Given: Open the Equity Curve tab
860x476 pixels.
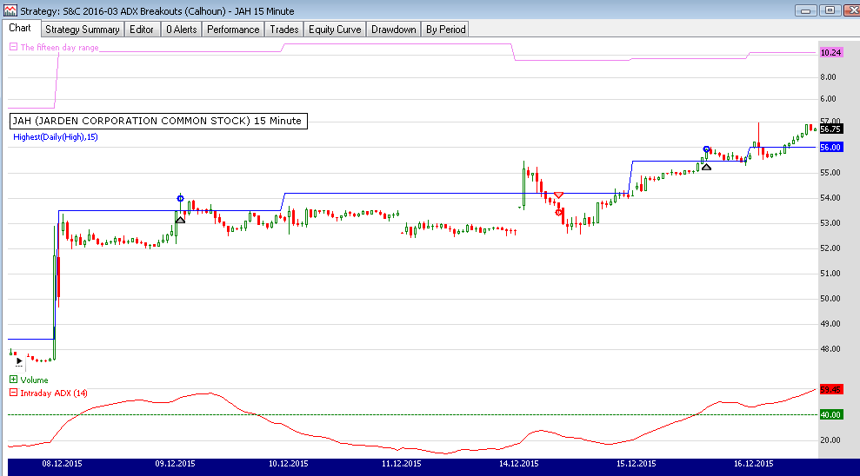Looking at the screenshot, I should click(x=335, y=30).
